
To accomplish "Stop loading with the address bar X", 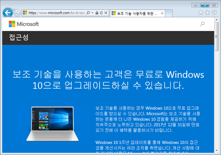I will [x=106, y=13].
